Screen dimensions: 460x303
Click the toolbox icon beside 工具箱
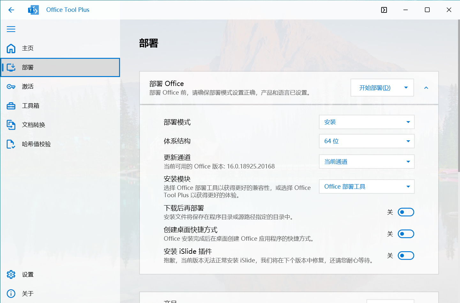click(11, 106)
